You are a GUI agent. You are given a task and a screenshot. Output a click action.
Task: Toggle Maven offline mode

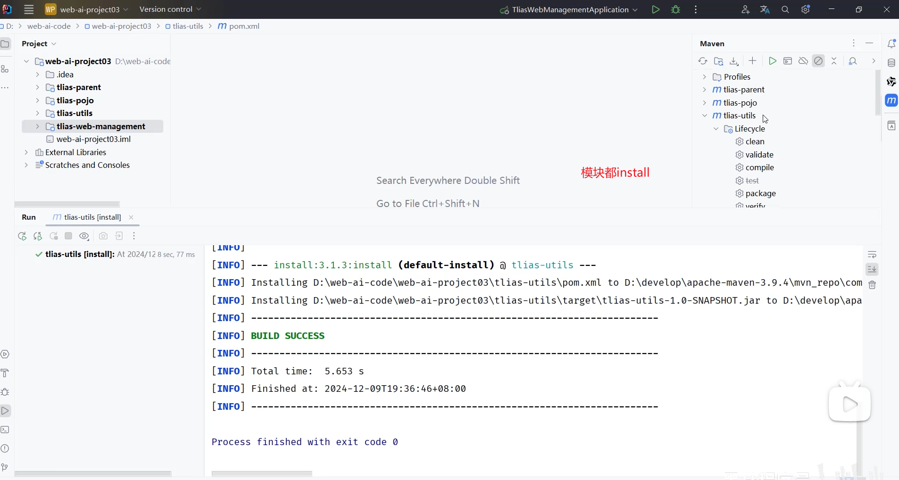click(x=803, y=61)
